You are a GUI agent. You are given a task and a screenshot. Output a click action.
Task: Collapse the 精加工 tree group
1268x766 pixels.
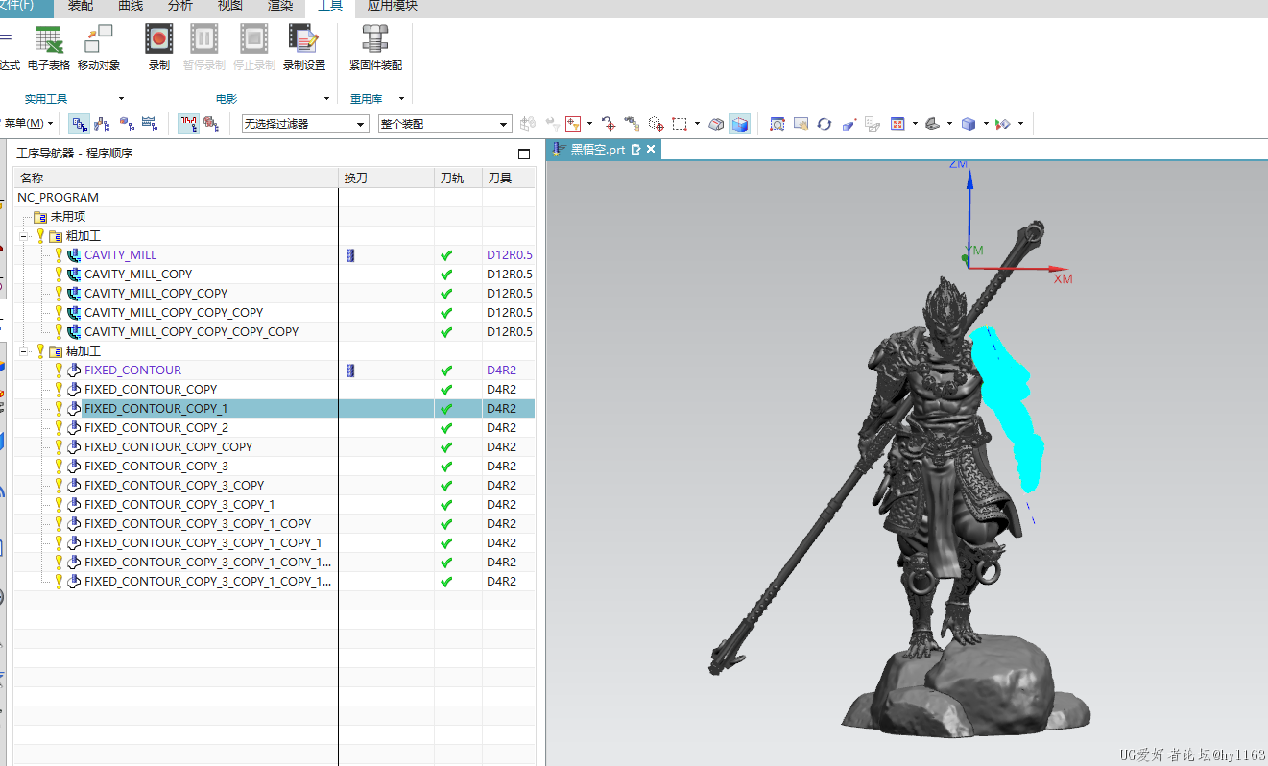[x=25, y=351]
